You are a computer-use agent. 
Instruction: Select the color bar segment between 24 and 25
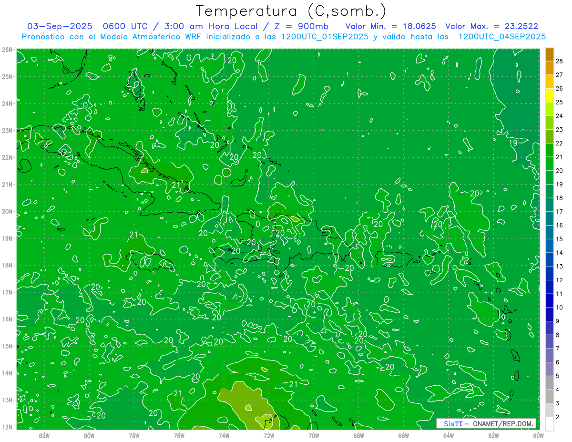click(x=550, y=109)
